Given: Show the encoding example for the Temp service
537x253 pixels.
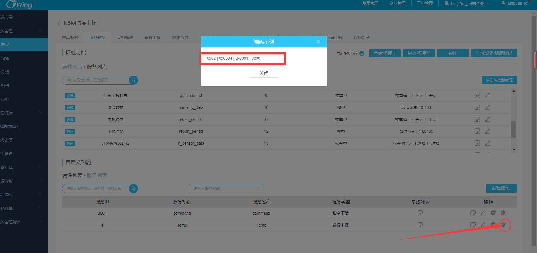Looking at the screenshot, I should click(x=504, y=225).
